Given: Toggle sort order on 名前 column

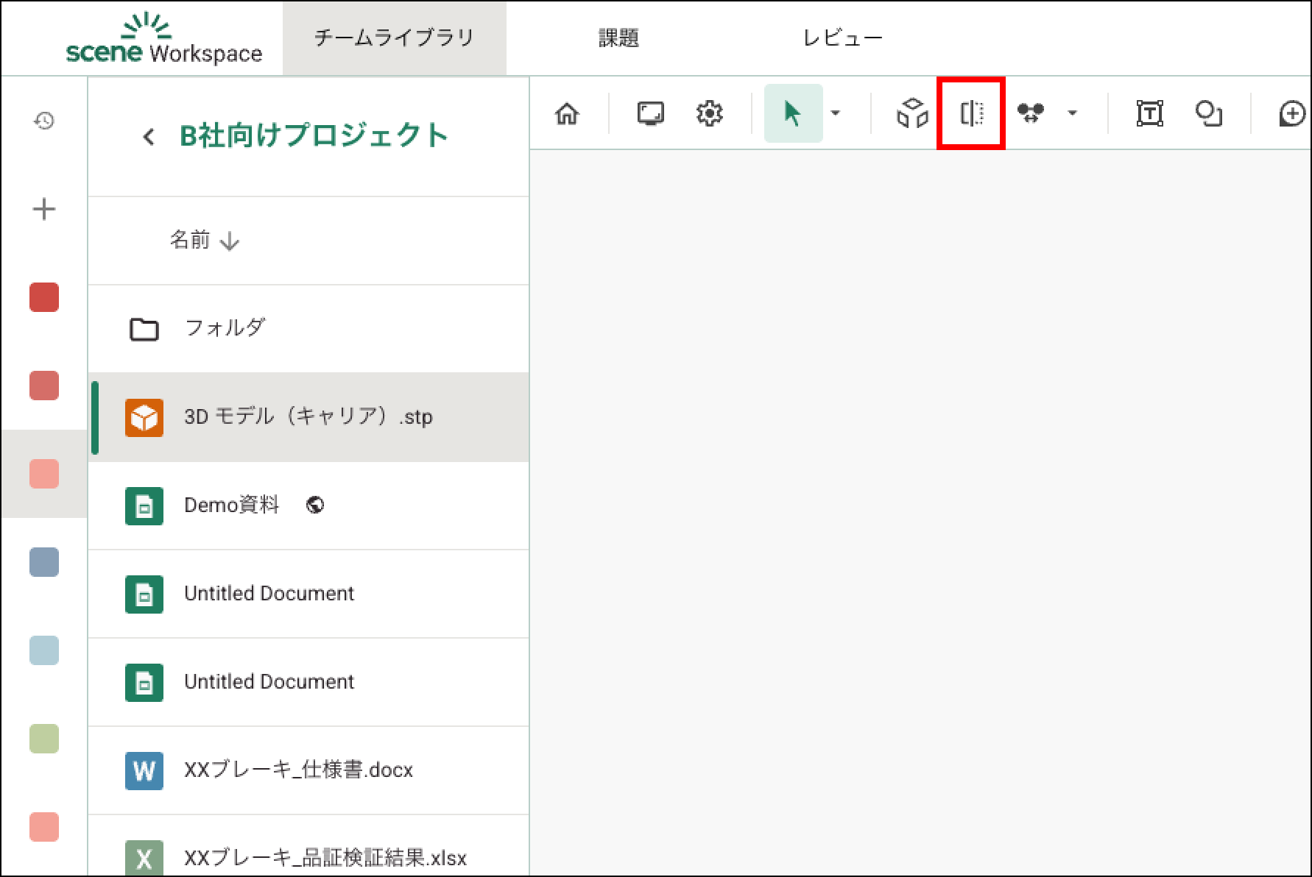Looking at the screenshot, I should coord(204,241).
